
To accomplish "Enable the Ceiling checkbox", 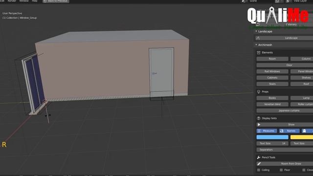I will pyautogui.click(x=259, y=170).
